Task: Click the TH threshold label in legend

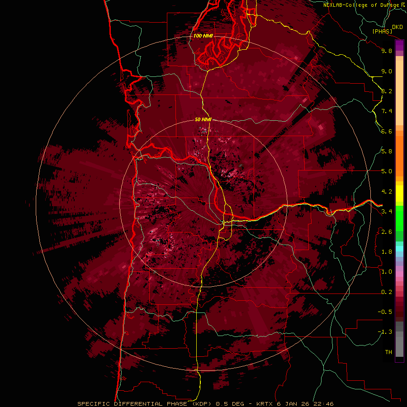Action: [x=388, y=352]
